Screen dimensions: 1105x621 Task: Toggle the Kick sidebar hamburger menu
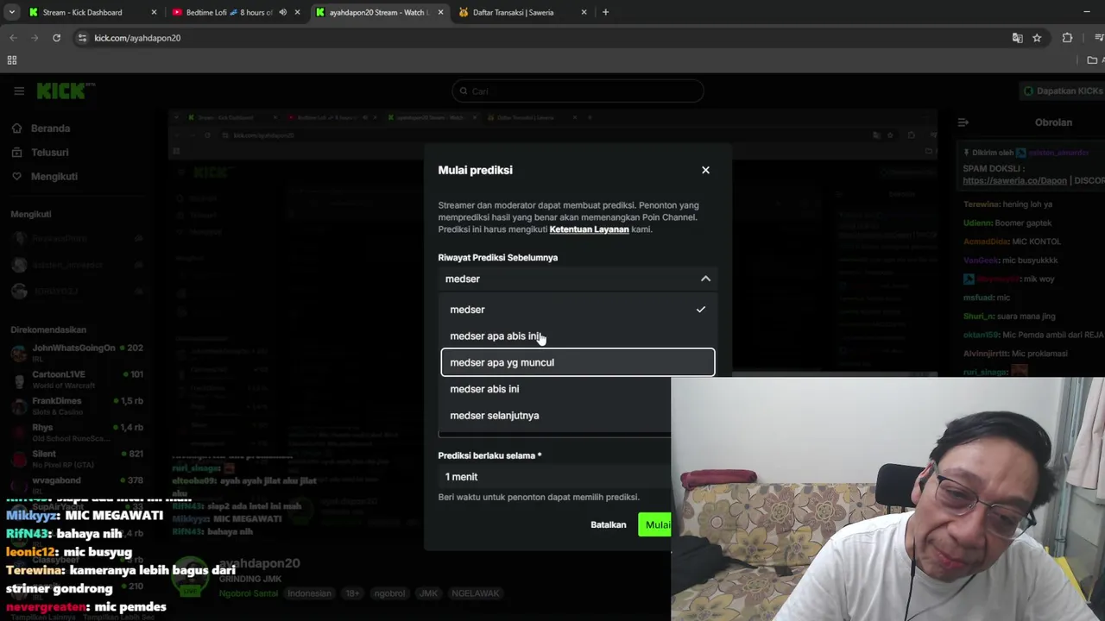coord(19,91)
